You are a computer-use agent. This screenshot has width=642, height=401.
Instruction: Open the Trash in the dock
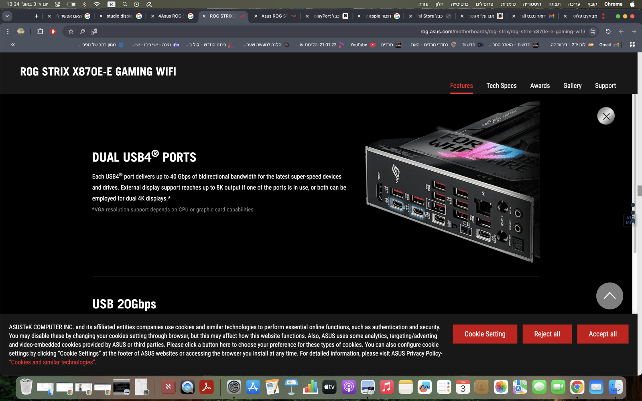[x=26, y=387]
